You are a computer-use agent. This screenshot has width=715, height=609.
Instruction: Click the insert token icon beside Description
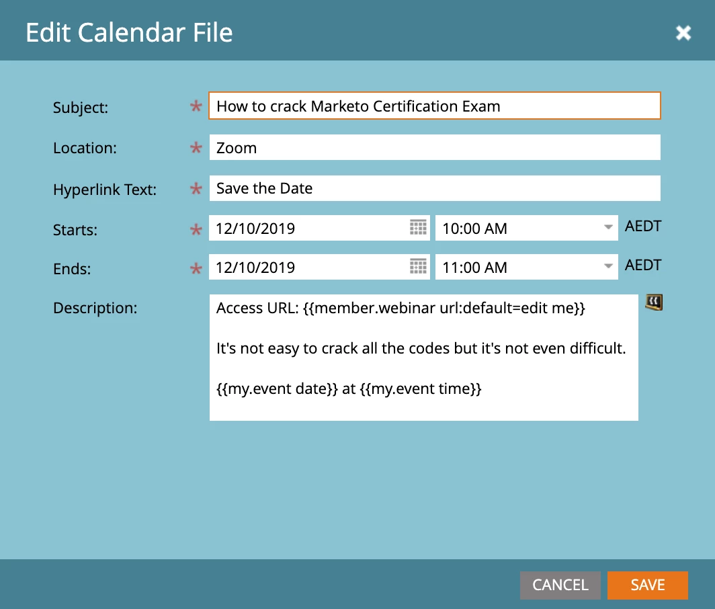click(x=654, y=302)
